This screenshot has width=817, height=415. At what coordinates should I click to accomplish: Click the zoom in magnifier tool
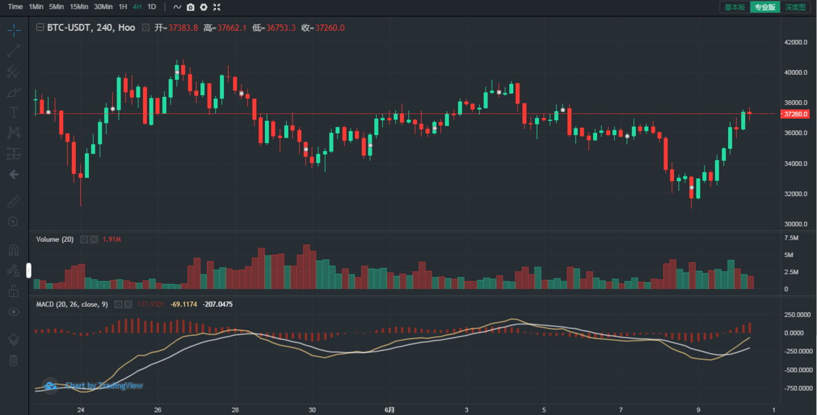coord(13,222)
